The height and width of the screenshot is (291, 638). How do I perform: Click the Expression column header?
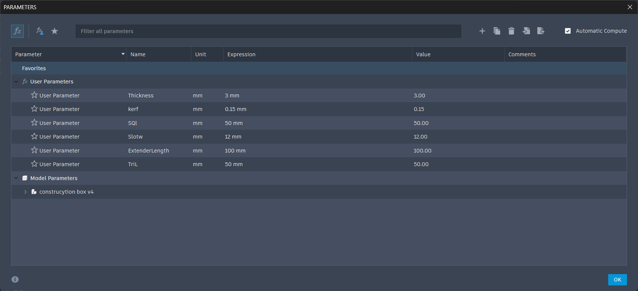point(318,54)
